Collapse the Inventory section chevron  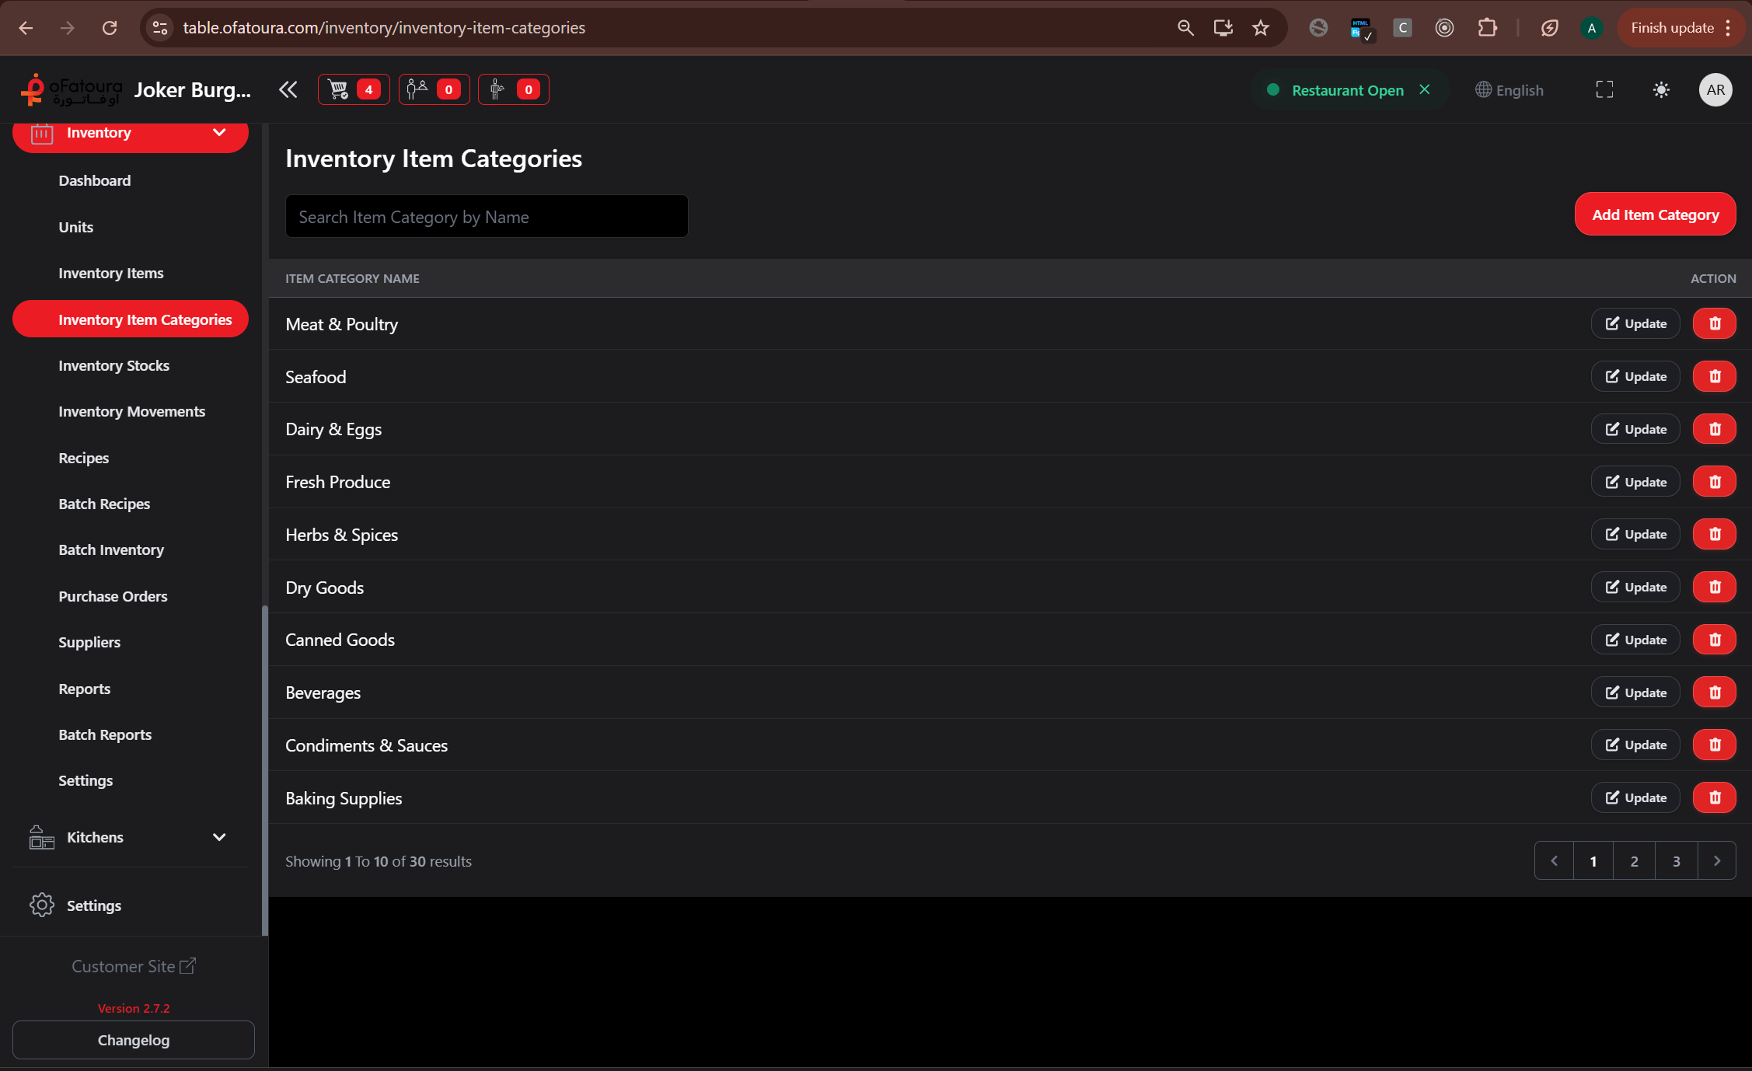218,132
